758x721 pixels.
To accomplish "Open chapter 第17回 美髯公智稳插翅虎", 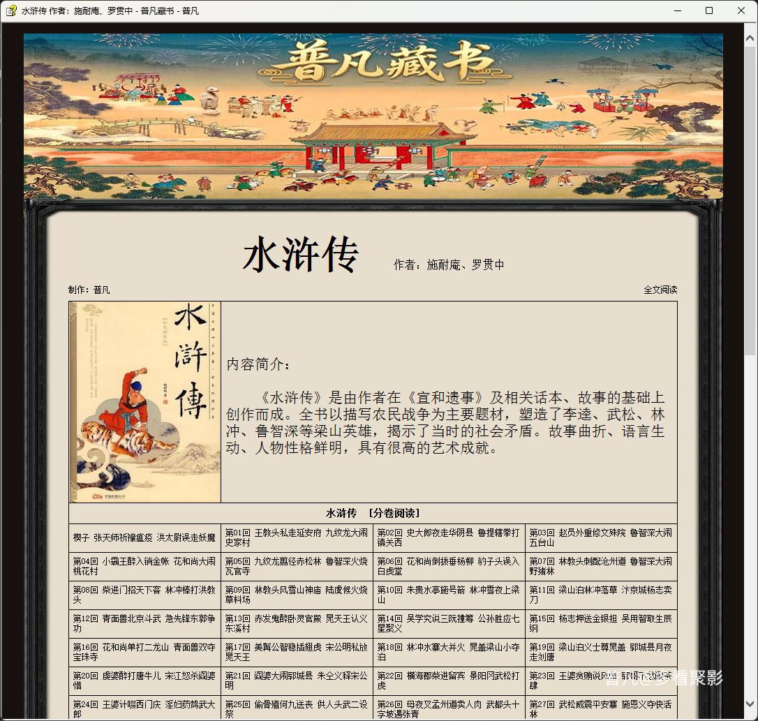I will 297,652.
